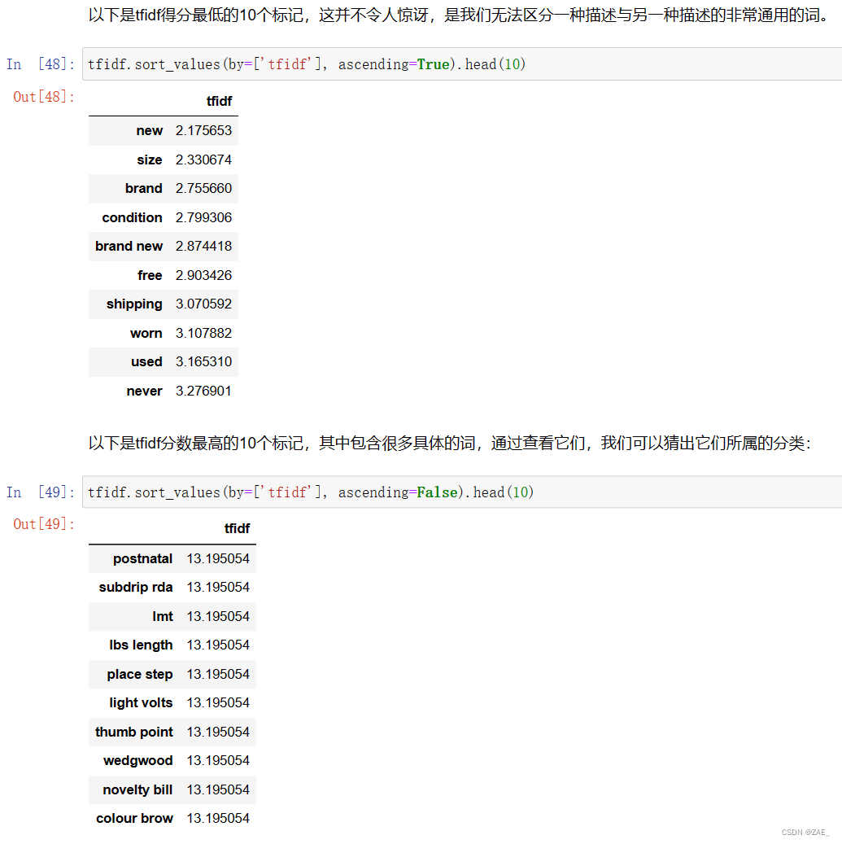Click the 13.195054 value beside lmt
The height and width of the screenshot is (844, 842).
pyautogui.click(x=218, y=616)
